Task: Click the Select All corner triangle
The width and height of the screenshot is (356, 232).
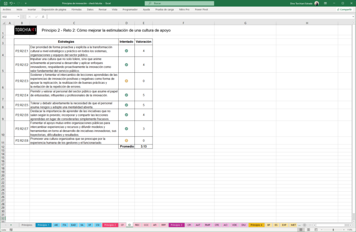Action: click(x=4, y=23)
